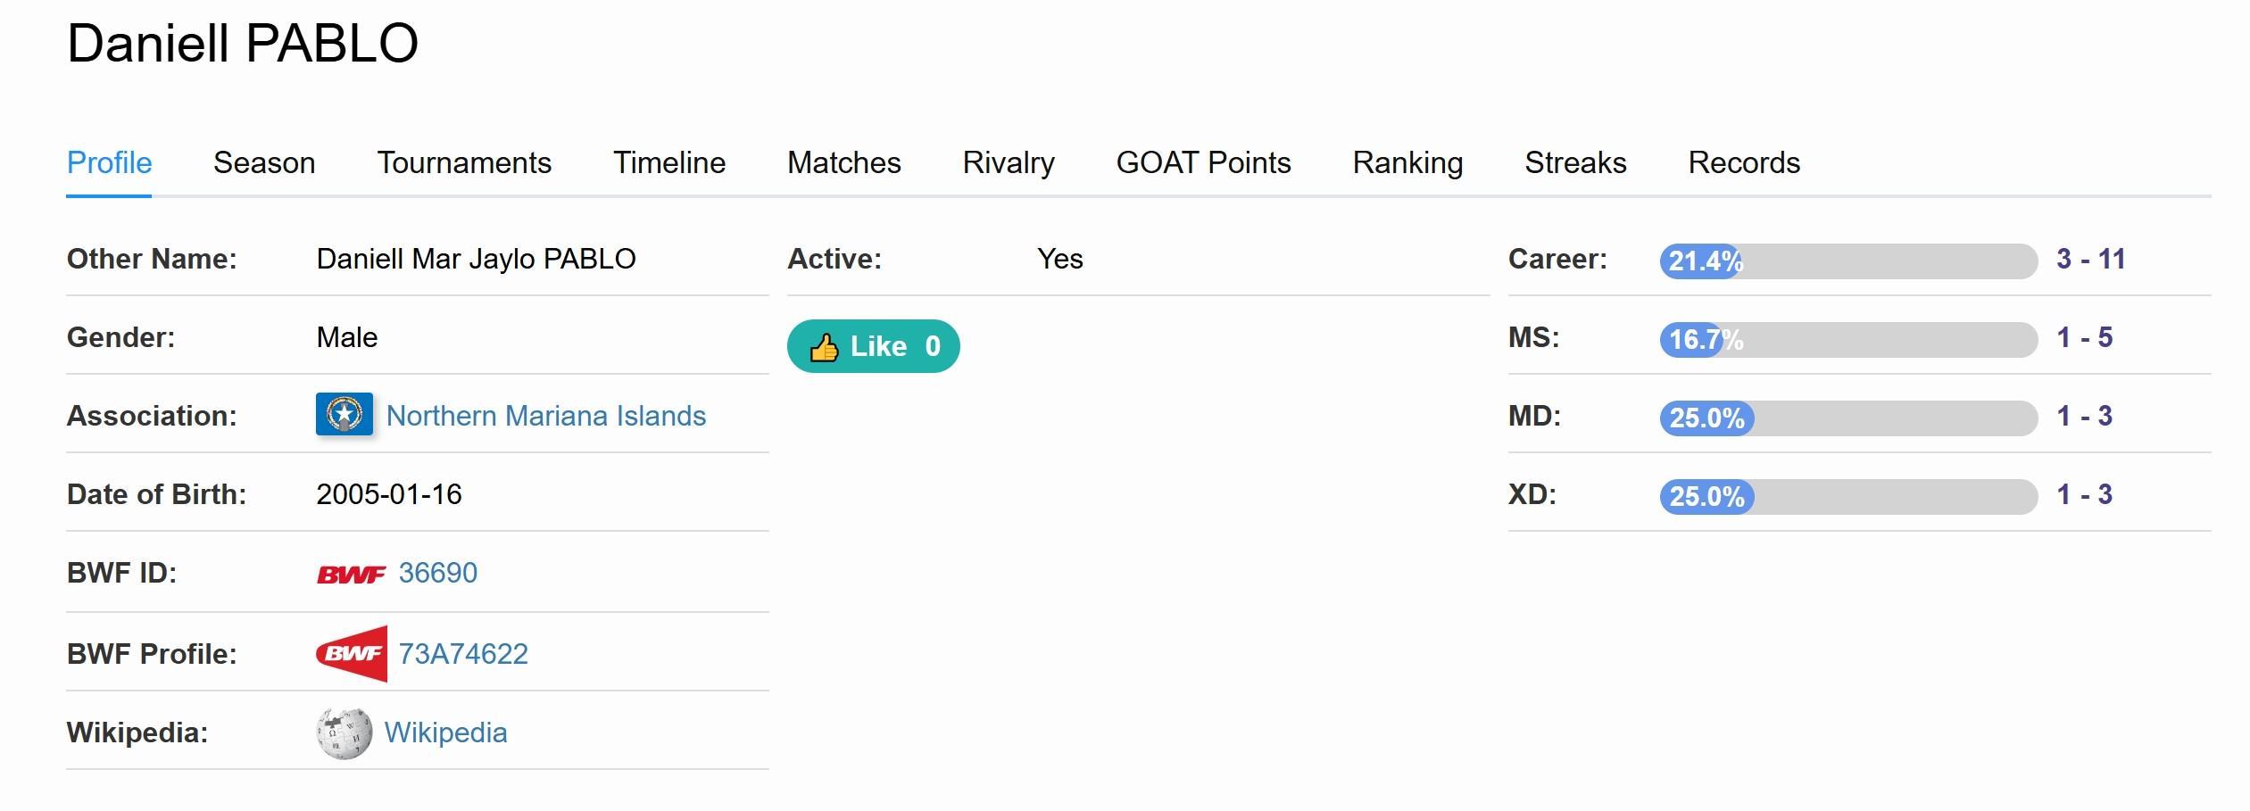Go to the Timeline tab
Image resolution: width=2250 pixels, height=811 pixels.
(668, 163)
